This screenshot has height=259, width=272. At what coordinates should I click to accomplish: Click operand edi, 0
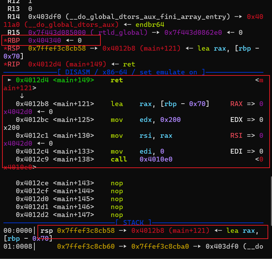[x=152, y=152]
